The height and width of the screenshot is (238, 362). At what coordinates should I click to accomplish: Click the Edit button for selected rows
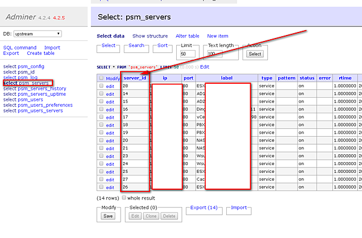135,216
